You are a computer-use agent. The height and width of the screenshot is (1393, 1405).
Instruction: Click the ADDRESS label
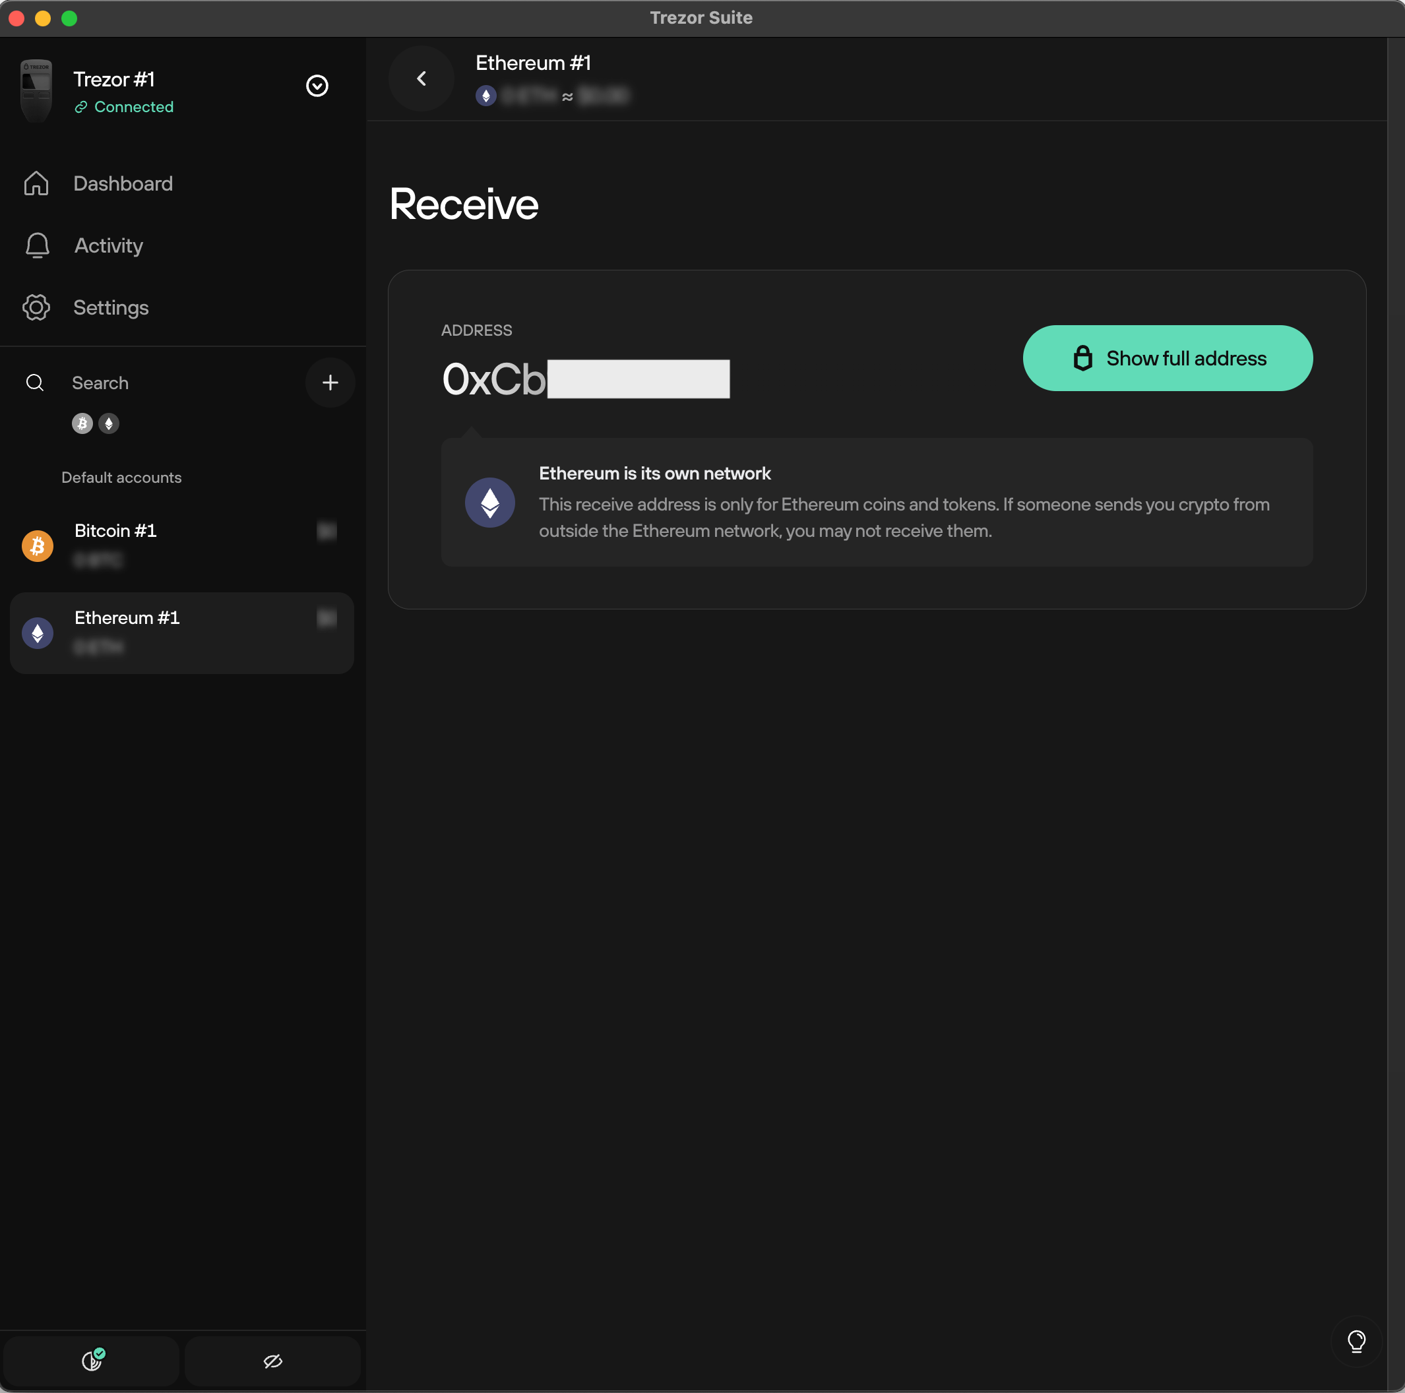pos(476,330)
